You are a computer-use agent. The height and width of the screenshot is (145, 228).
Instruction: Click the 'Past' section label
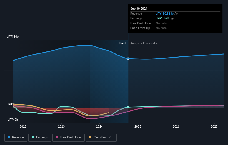click(122, 43)
